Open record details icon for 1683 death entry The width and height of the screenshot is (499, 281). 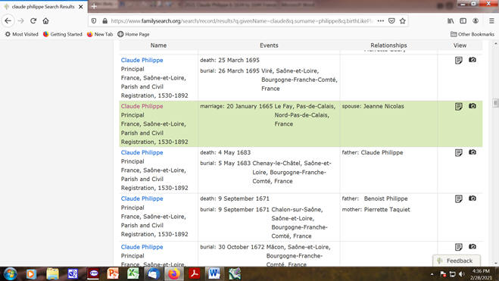click(458, 153)
